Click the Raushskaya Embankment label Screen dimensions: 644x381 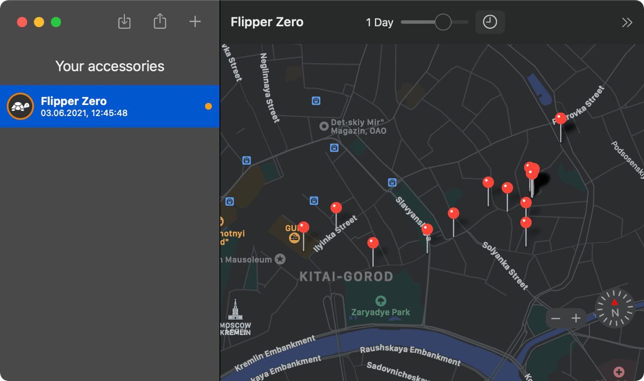[x=410, y=355]
